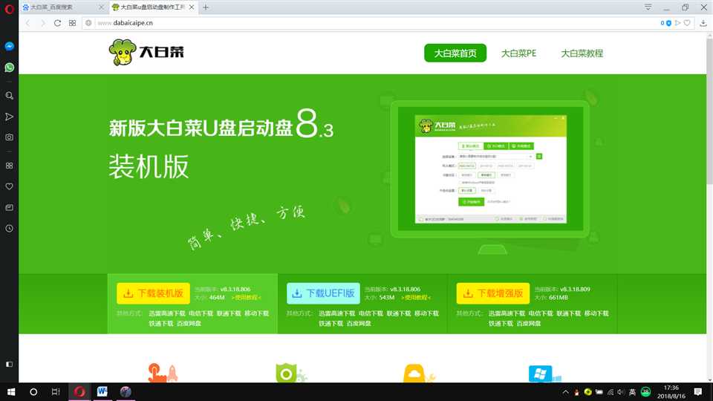Click the site info globe icon
Viewport: 713px width, 401px height.
tap(88, 23)
